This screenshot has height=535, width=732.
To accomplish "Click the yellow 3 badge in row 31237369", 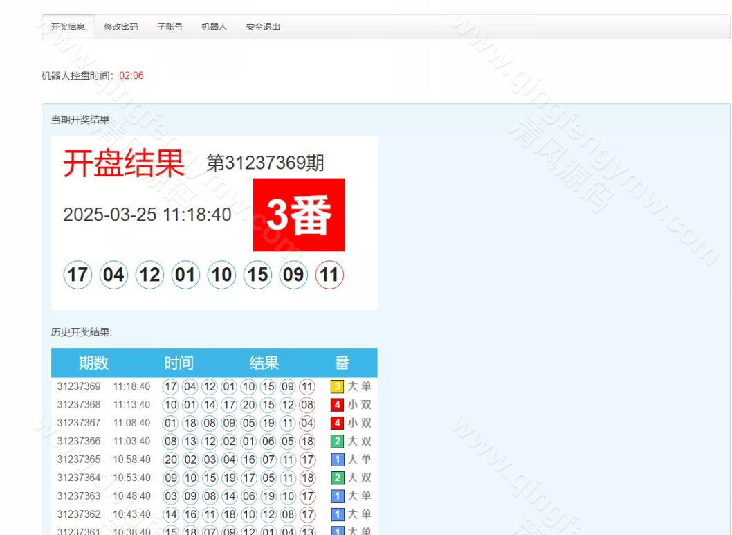I will (337, 387).
